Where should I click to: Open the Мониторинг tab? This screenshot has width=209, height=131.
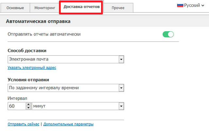pos(44,8)
